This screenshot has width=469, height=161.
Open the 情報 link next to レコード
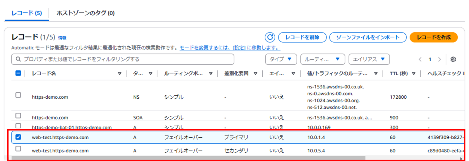tap(62, 38)
